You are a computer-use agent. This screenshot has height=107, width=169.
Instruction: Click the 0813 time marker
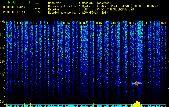tap(50, 23)
